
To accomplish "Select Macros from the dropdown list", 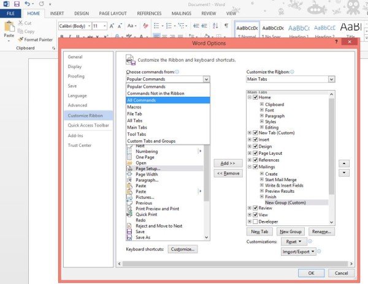I will (168, 107).
